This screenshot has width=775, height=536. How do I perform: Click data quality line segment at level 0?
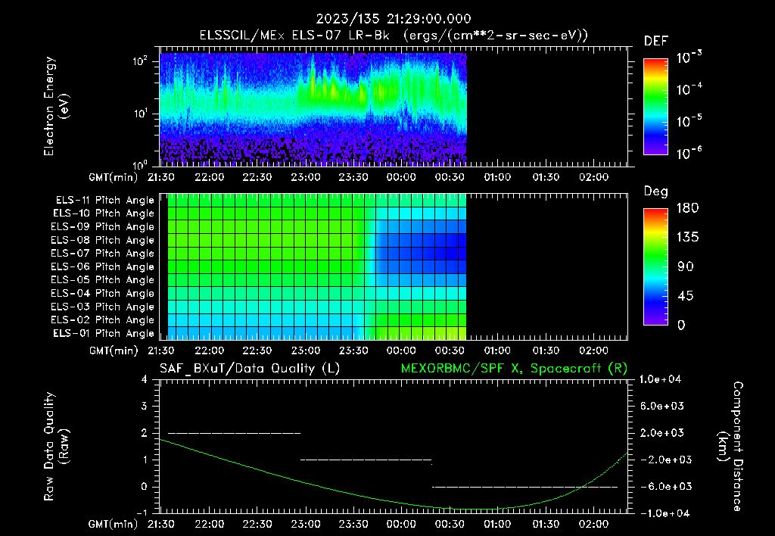(525, 487)
